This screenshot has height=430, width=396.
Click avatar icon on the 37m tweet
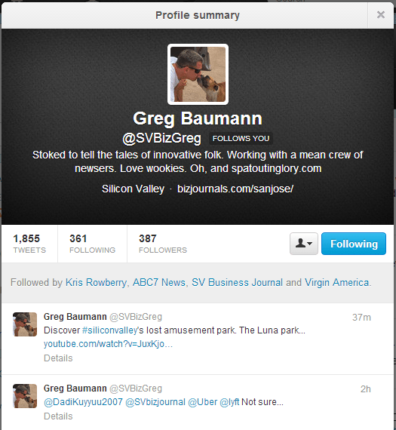(x=25, y=324)
